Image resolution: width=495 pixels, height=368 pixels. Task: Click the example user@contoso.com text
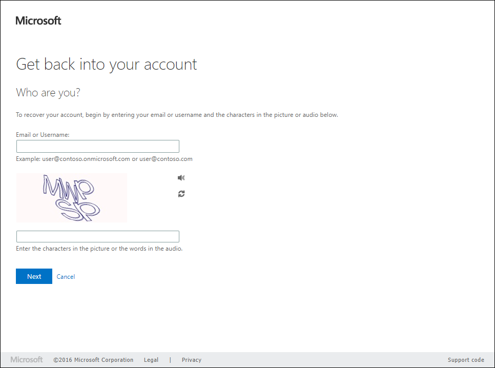(166, 159)
